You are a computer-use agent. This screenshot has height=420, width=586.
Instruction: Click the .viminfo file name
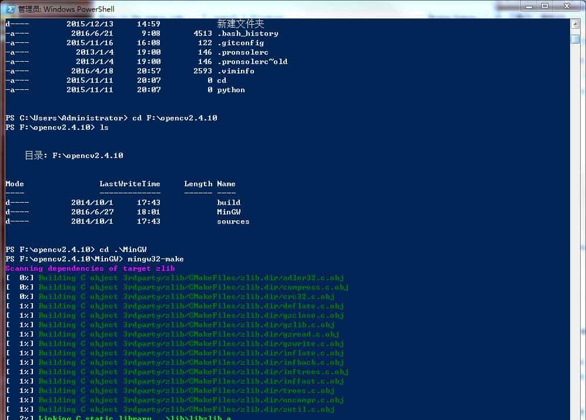(236, 71)
